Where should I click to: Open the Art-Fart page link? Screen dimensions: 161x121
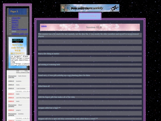pos(15,25)
